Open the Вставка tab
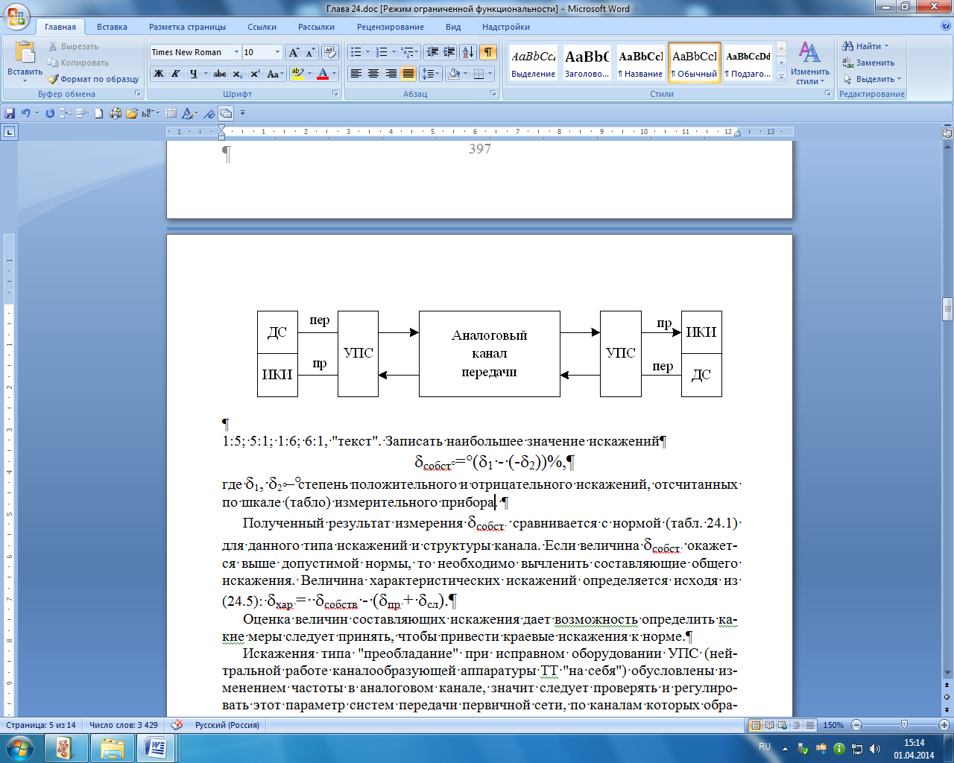 click(x=112, y=27)
